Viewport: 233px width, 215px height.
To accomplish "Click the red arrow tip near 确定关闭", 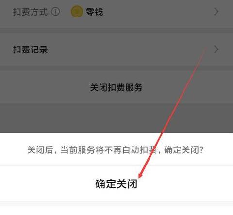I will point(140,176).
